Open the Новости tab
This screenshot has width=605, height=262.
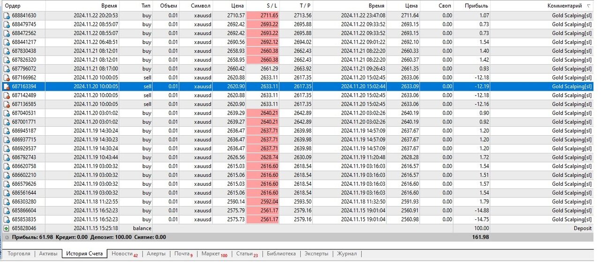tap(124, 254)
